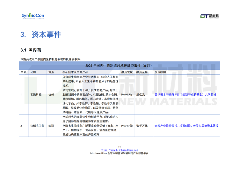The width and height of the screenshot is (239, 169).
Task: Click the section heading 3. 资本事件
Action: click(40, 35)
